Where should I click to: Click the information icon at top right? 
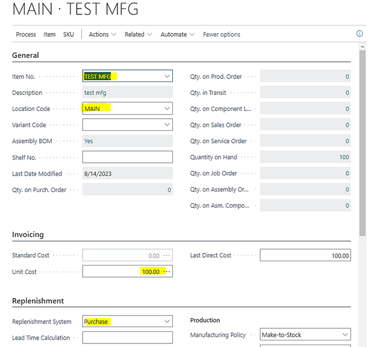[360, 34]
